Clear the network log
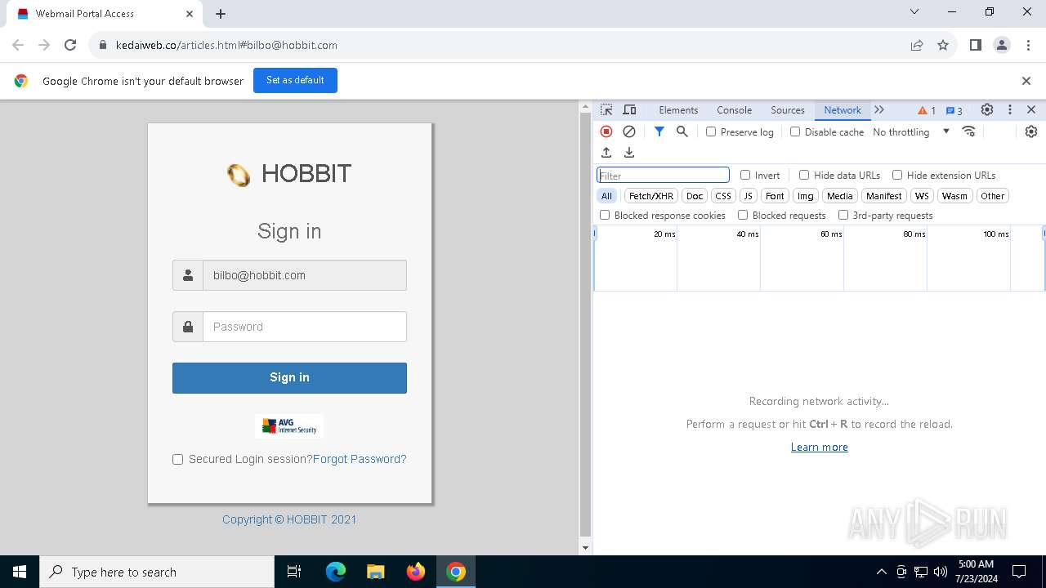Screen dimensions: 1046x588 click(629, 131)
